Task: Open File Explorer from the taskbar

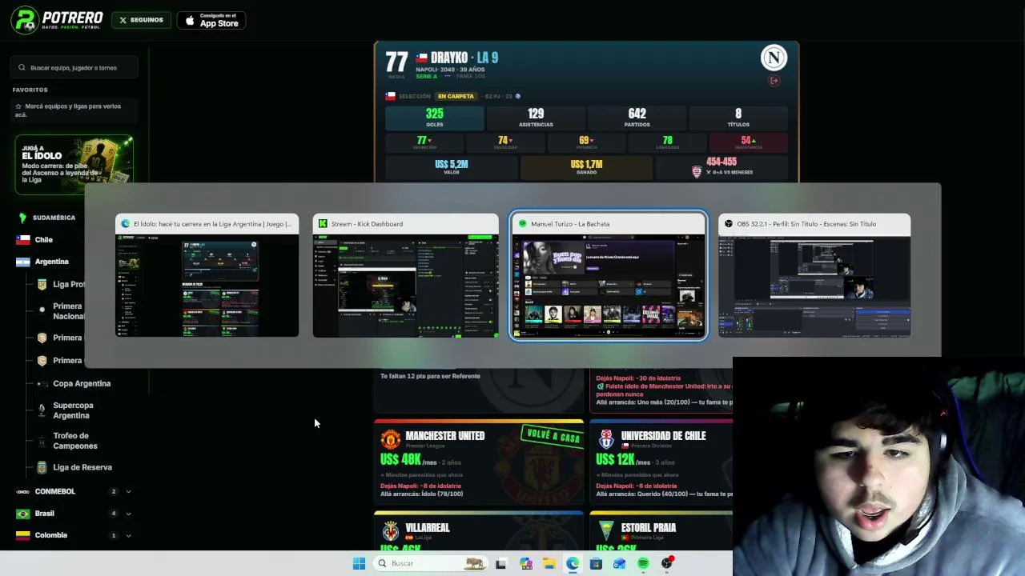Action: point(549,563)
